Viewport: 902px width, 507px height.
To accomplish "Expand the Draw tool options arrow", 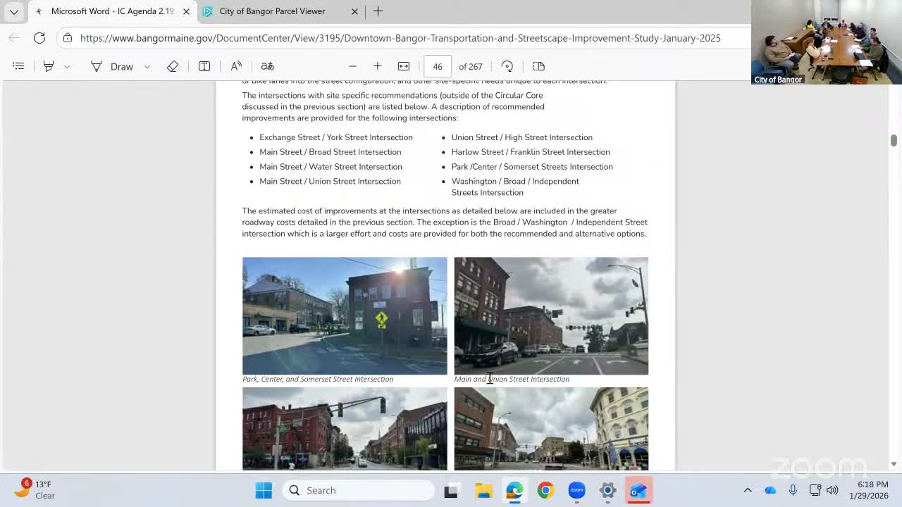I will pyautogui.click(x=147, y=67).
